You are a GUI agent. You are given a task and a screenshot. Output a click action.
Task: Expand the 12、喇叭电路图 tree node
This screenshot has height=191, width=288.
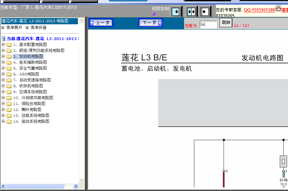[x=3, y=109]
